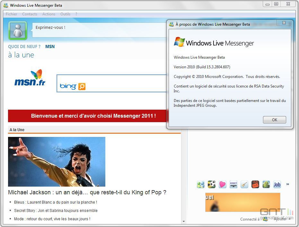This screenshot has height=227, width=299.
Task: Open the Fichier menu
Action: (x=12, y=14)
